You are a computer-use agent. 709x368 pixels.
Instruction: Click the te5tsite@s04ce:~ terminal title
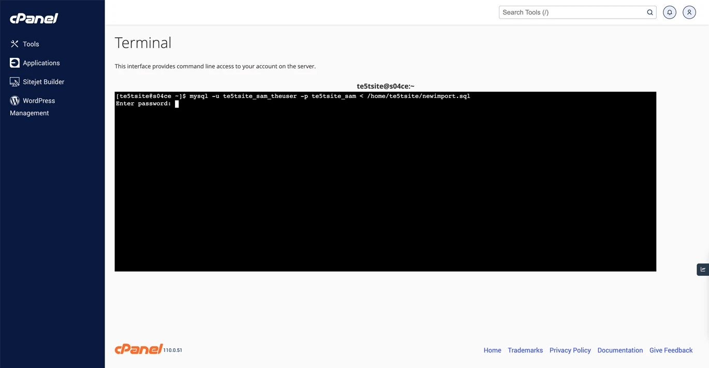[x=386, y=86]
